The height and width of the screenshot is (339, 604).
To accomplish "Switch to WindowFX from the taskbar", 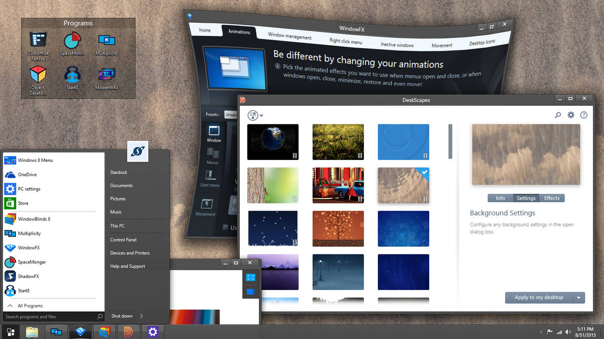I will (80, 332).
